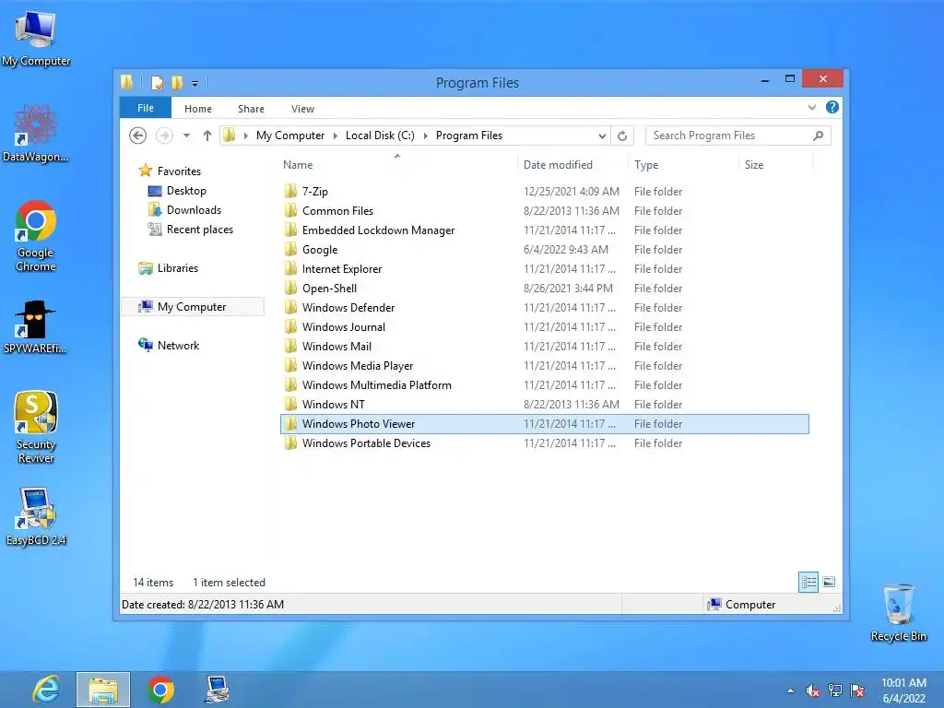Click the muted volume tray icon
Viewport: 944px width, 708px height.
813,691
